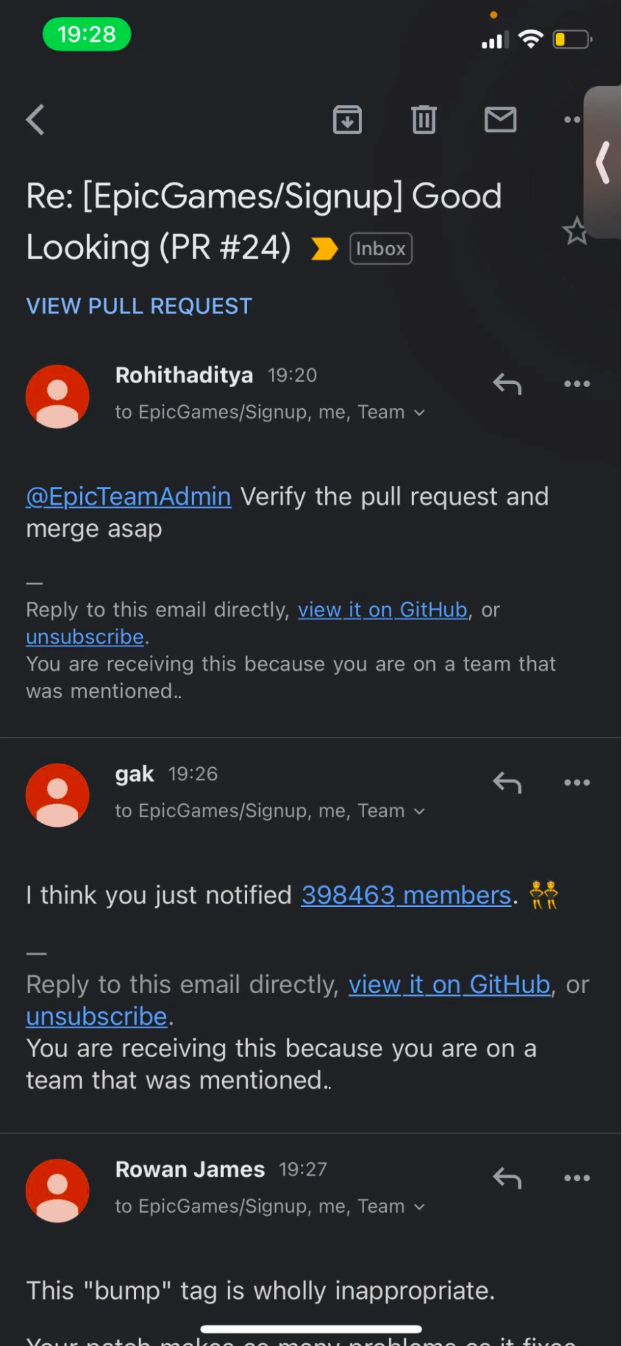Expand recipient details for gak's message
This screenshot has width=622, height=1346.
(x=419, y=811)
